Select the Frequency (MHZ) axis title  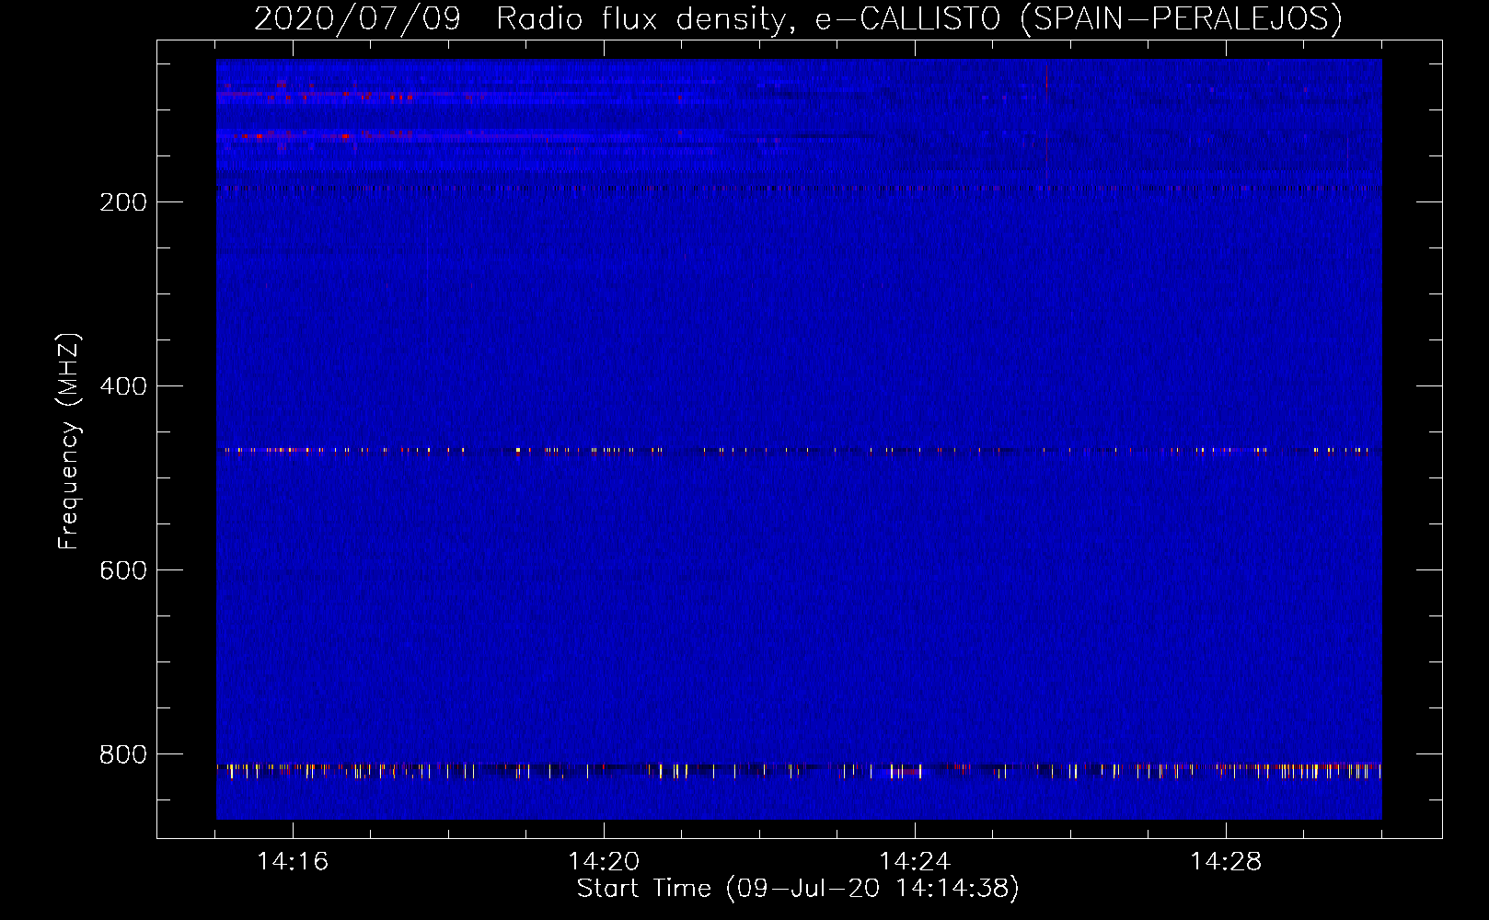pyautogui.click(x=69, y=442)
